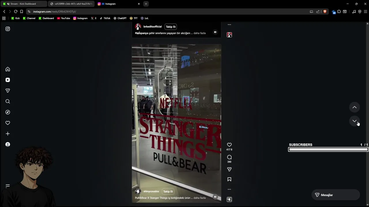Open more options dots for the brkeditsofficial reel

tap(229, 25)
